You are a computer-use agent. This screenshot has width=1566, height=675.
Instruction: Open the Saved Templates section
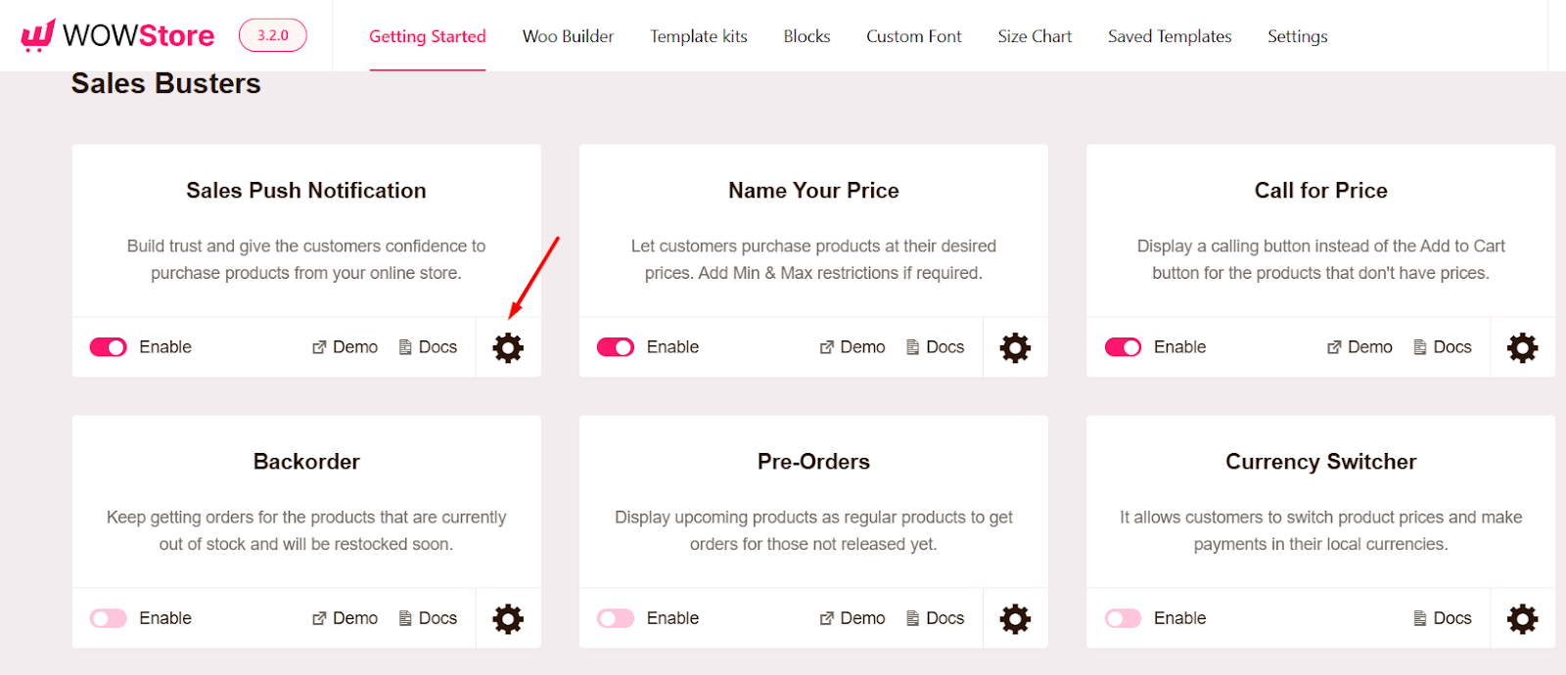pyautogui.click(x=1169, y=36)
